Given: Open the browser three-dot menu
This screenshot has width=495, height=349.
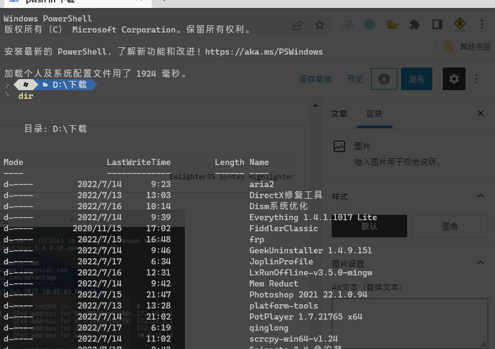Looking at the screenshot, I should pyautogui.click(x=482, y=25).
